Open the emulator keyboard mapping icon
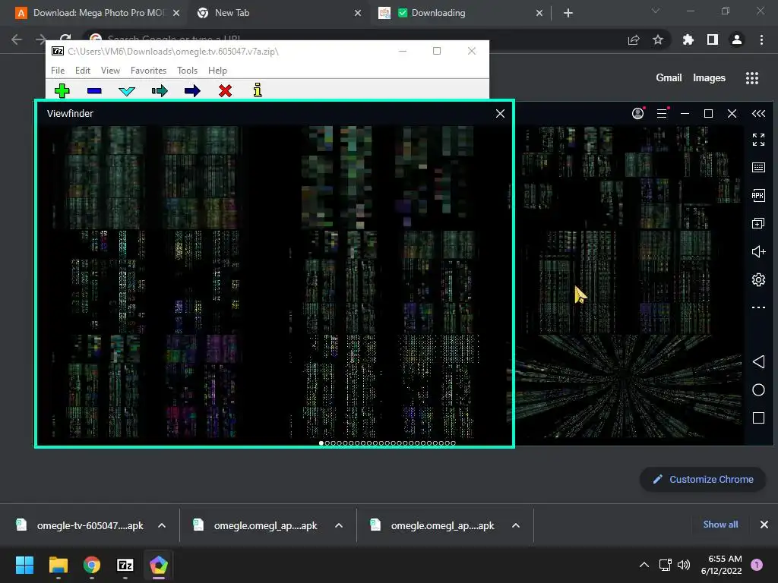778x583 pixels. coord(758,168)
